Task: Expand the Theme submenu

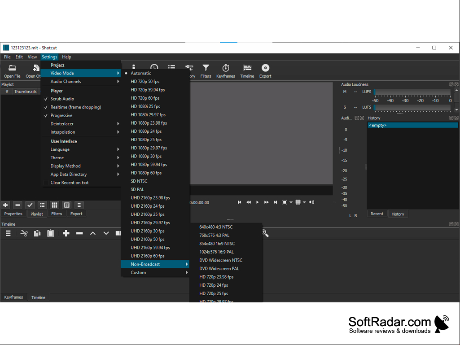Action: click(x=81, y=157)
